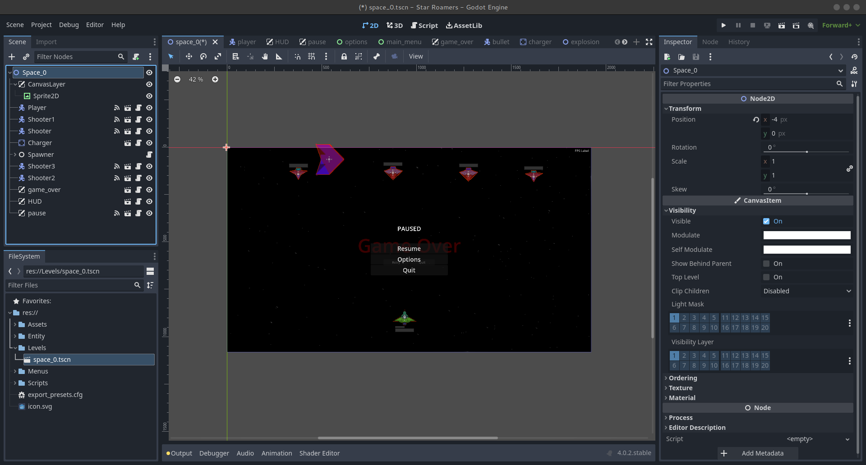Click the Ruler Mode tool icon
866x465 pixels.
point(279,56)
